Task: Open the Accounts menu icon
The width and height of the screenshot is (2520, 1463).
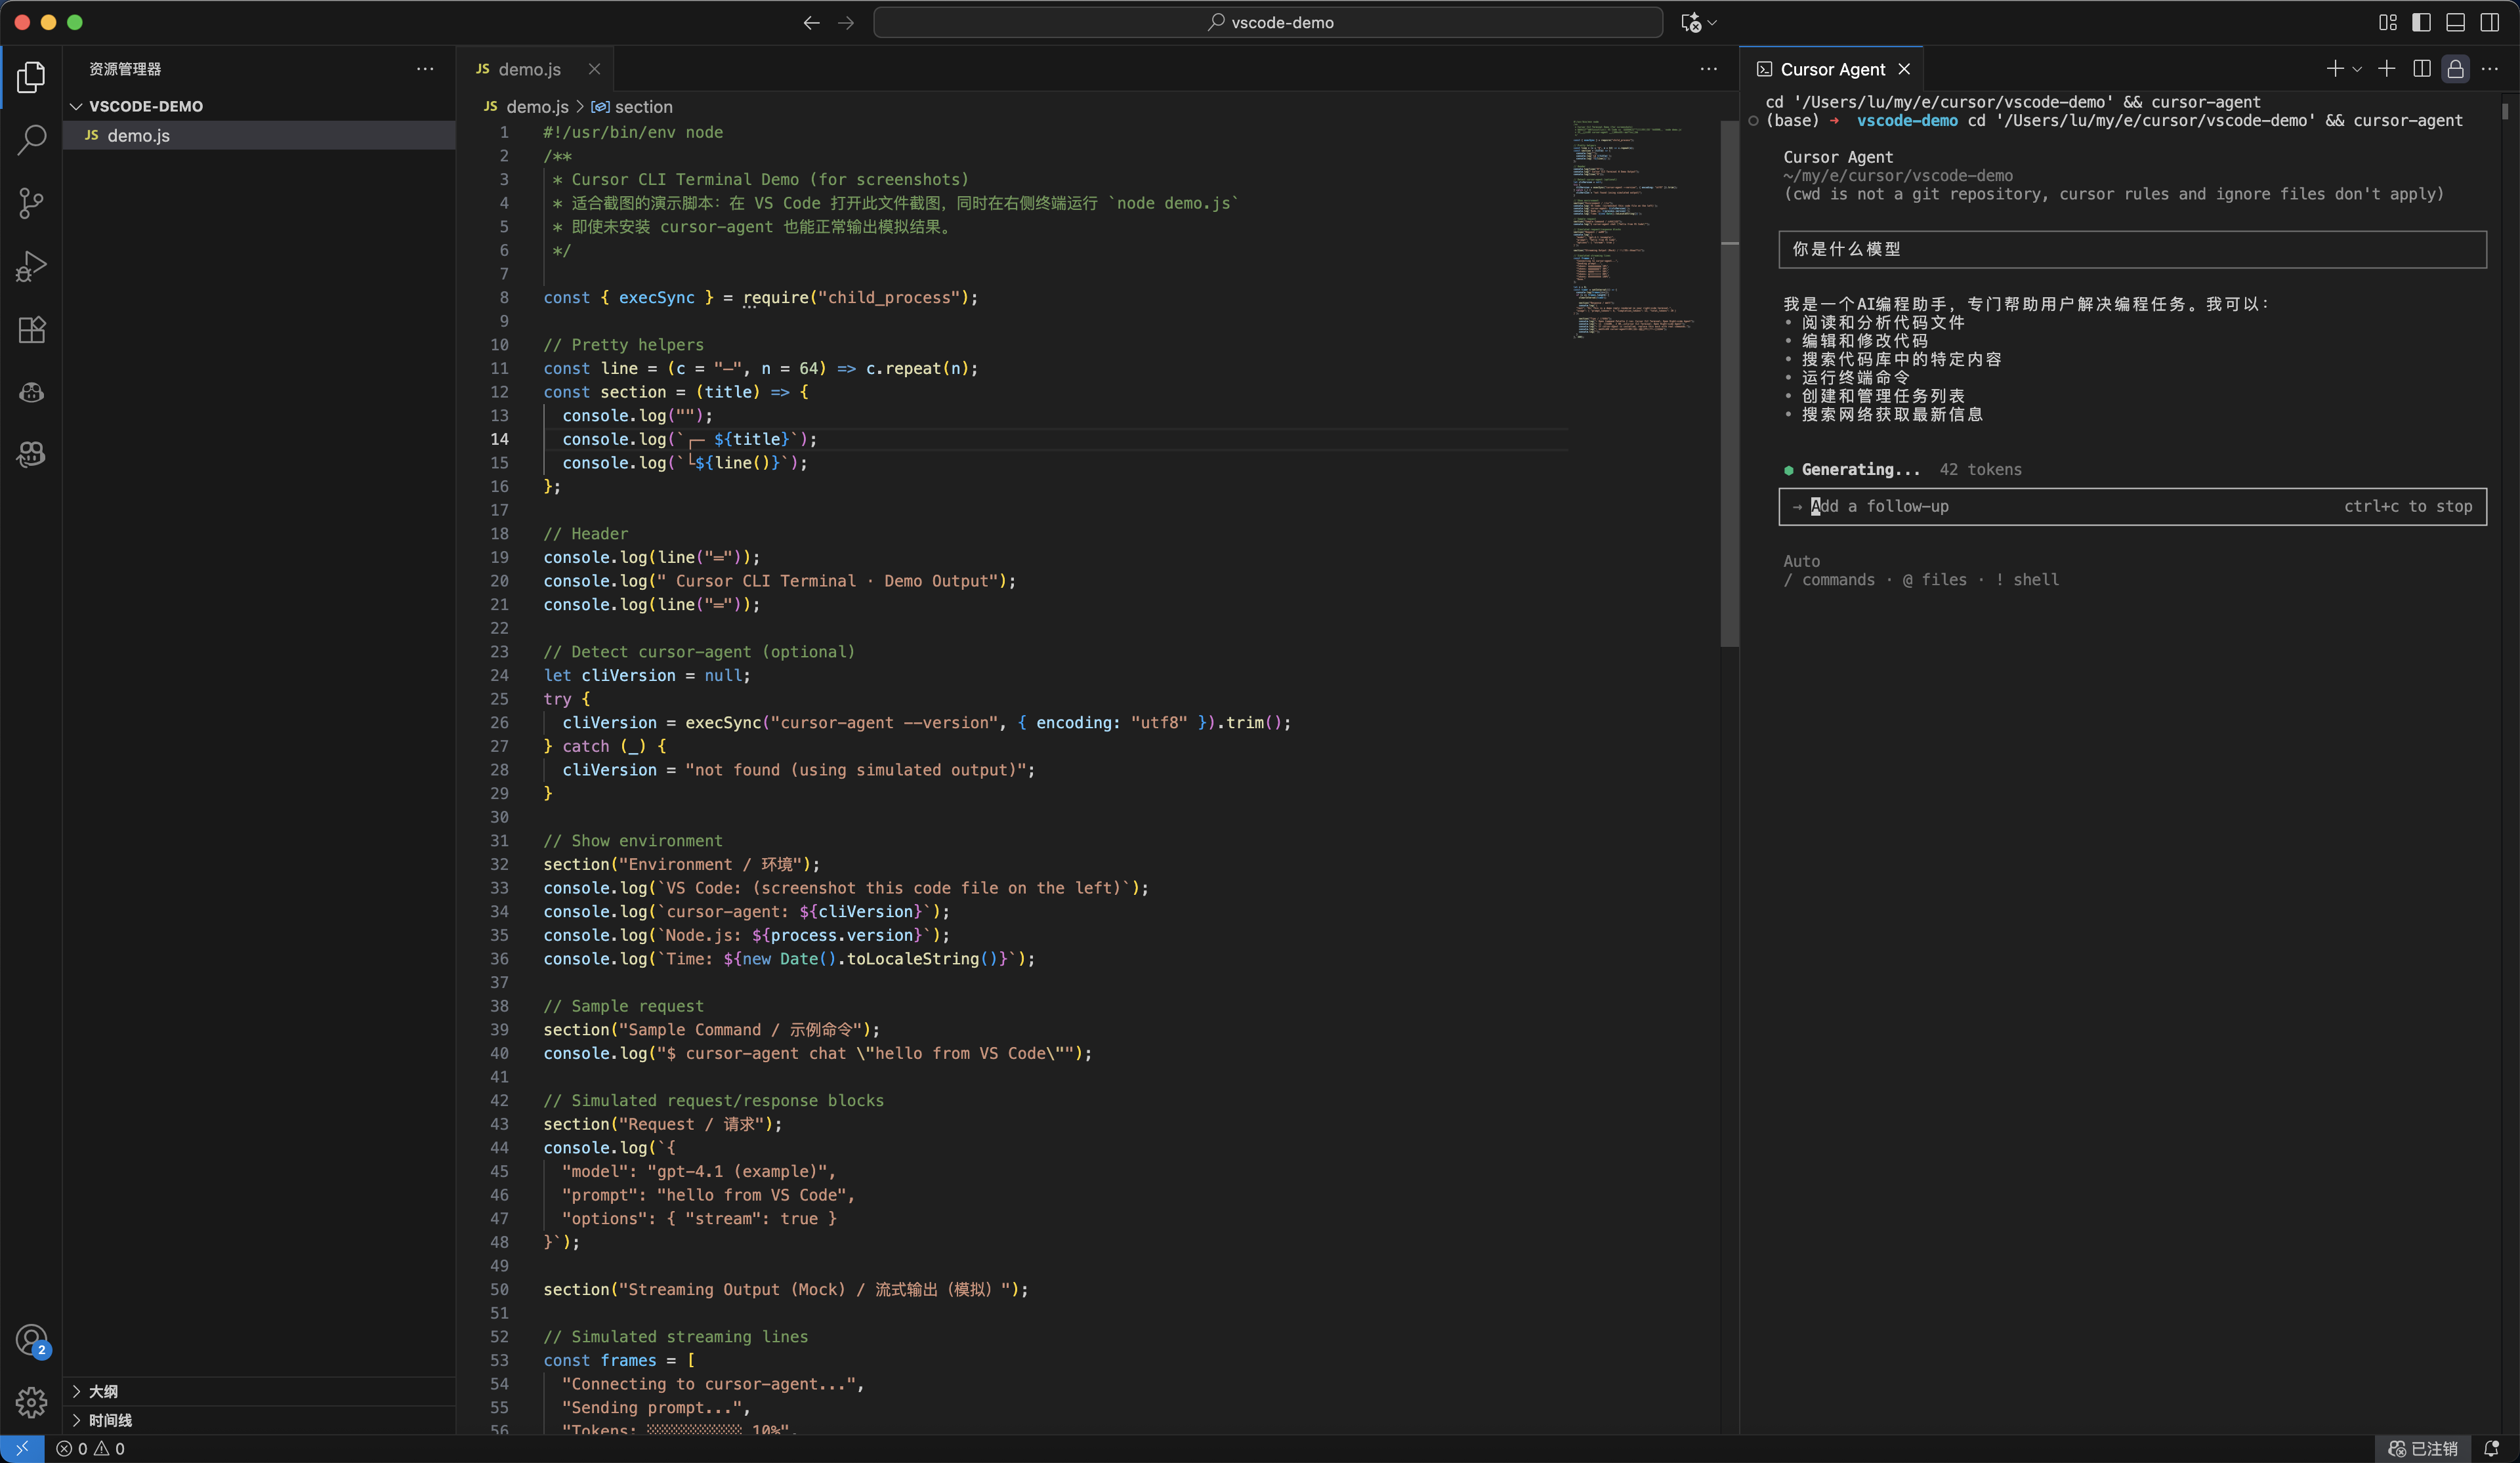Action: [31, 1340]
